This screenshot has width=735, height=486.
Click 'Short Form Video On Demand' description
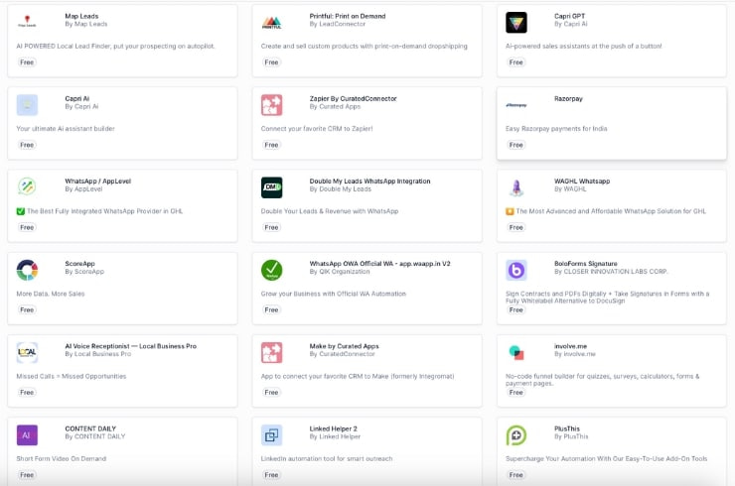[x=62, y=458]
